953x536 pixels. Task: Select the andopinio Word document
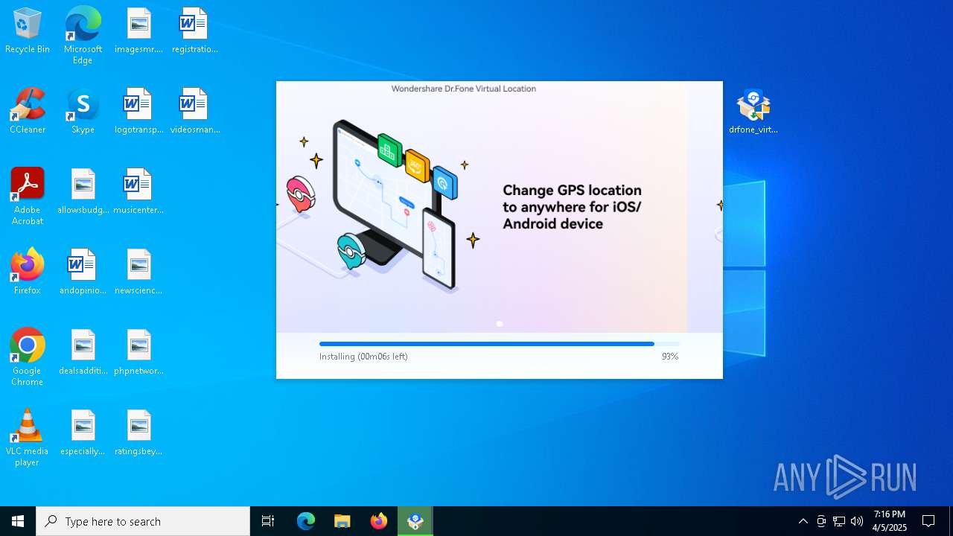(x=83, y=272)
